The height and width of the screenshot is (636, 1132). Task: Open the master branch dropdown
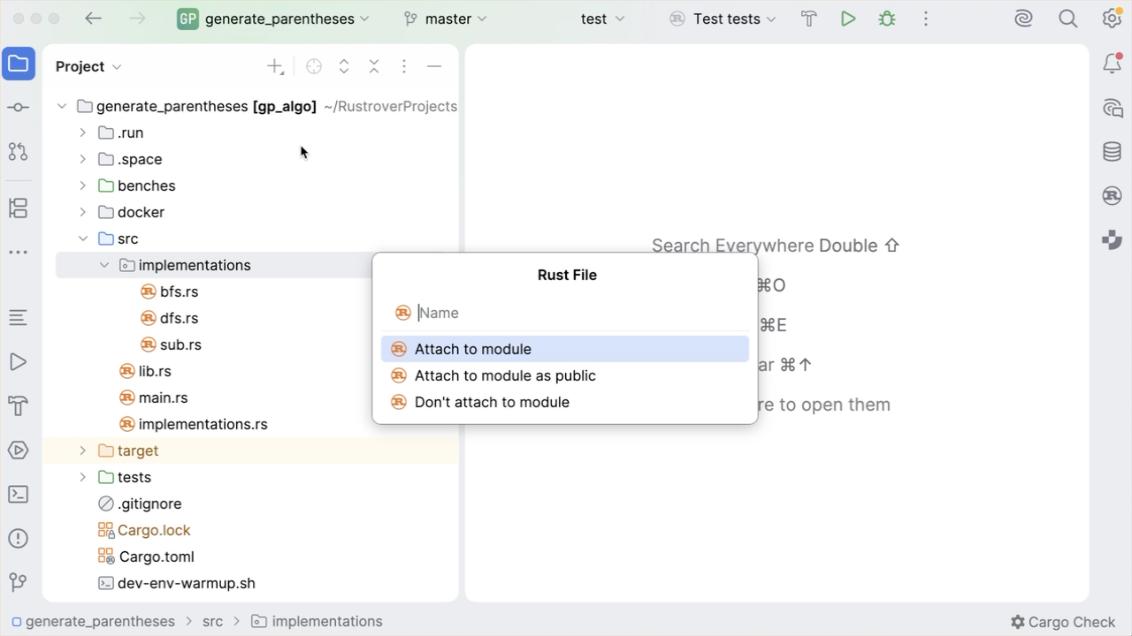pos(446,19)
